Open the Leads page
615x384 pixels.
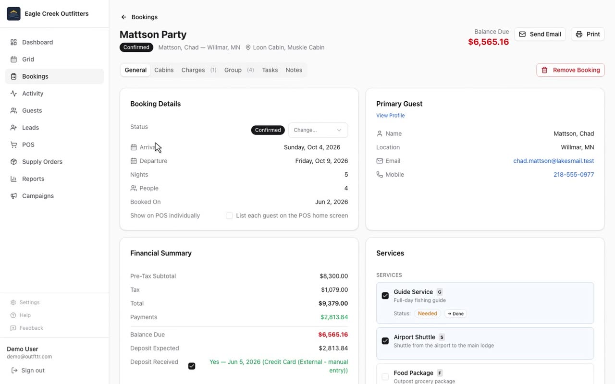coord(54,128)
